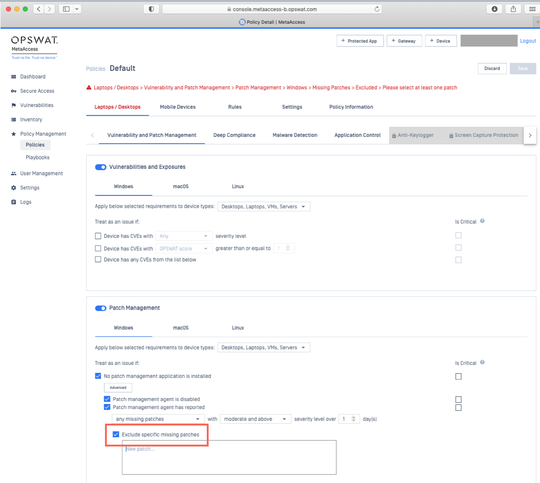Switch to the Rules tab
This screenshot has height=483, width=540.
pyautogui.click(x=235, y=107)
